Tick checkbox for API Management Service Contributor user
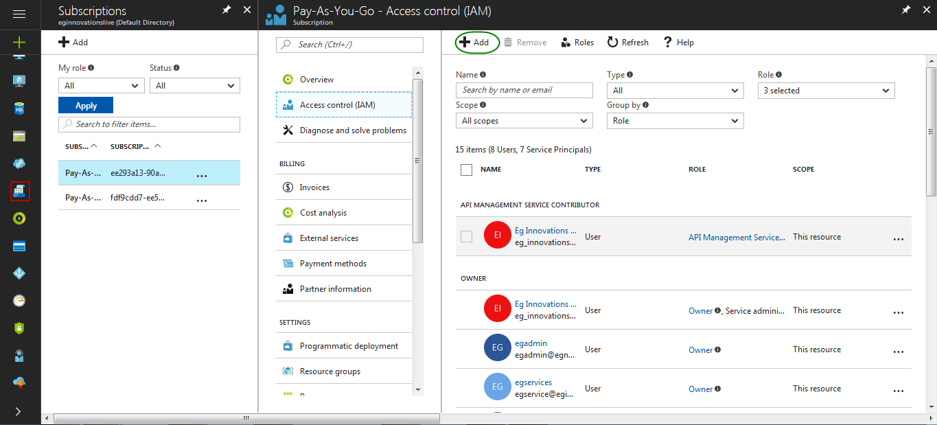This screenshot has height=425, width=937. [467, 236]
